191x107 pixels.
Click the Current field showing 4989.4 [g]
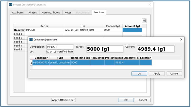156,49
